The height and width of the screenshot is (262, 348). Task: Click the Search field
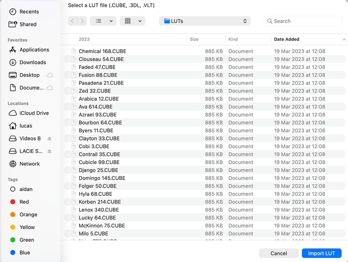(x=303, y=21)
